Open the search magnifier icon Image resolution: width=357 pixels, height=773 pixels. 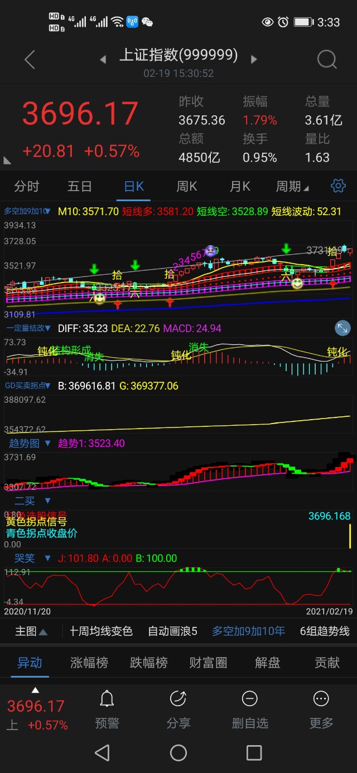point(326,59)
